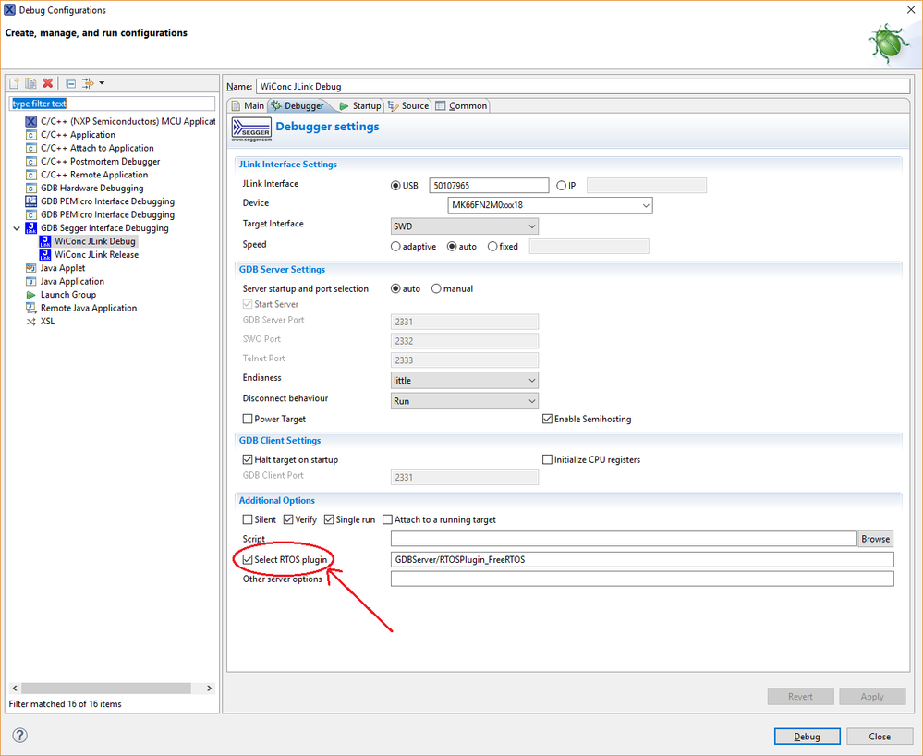Click the Java Applet icon
The image size is (923, 756).
[x=31, y=268]
